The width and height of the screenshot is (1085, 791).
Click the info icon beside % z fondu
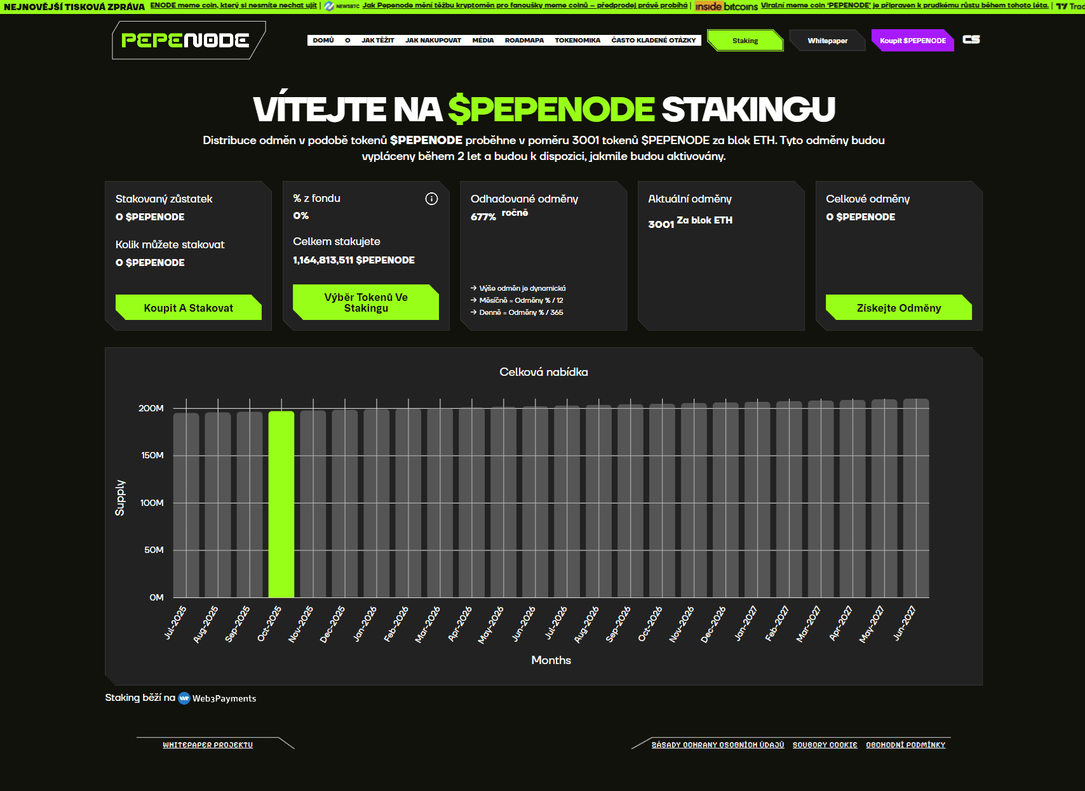pos(431,199)
